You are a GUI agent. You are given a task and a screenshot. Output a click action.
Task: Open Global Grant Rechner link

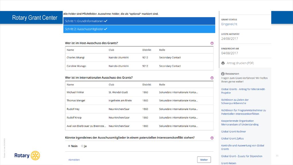pos(233,131)
